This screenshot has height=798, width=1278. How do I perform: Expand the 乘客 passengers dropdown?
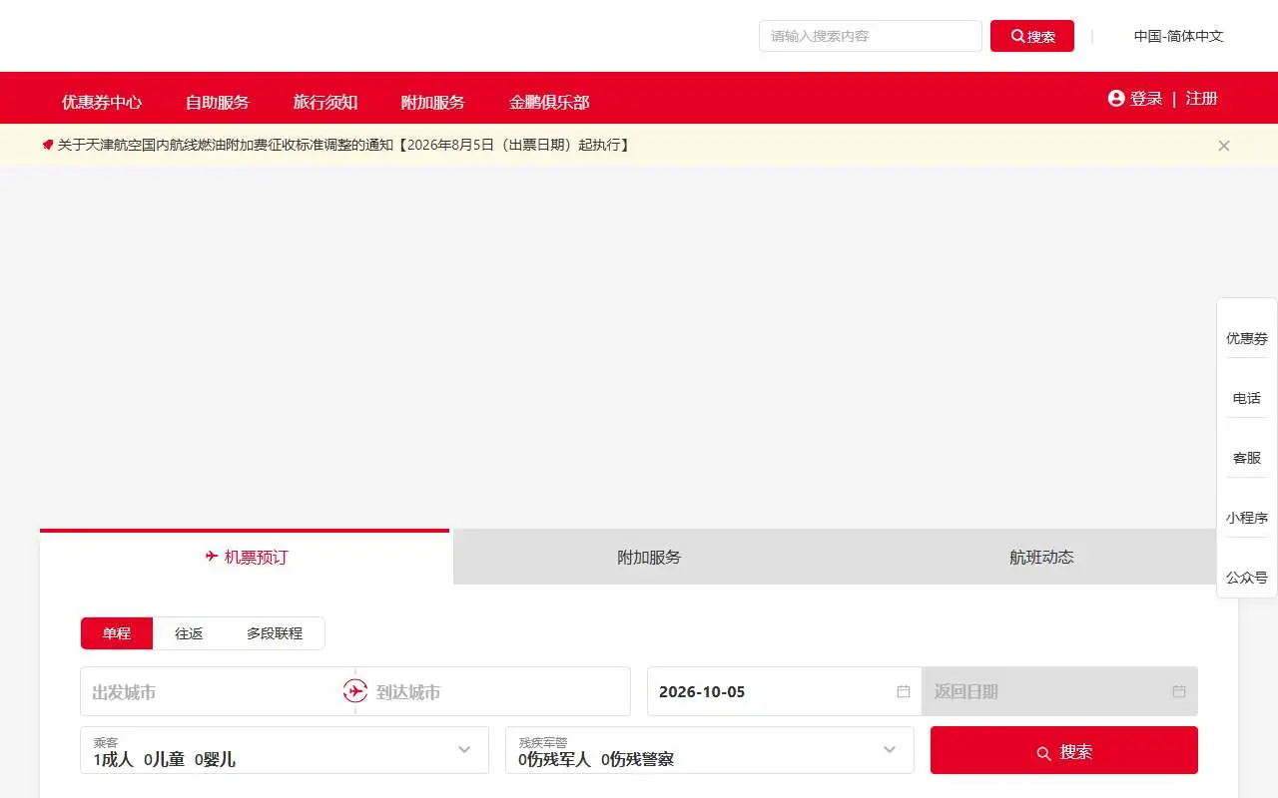(285, 750)
